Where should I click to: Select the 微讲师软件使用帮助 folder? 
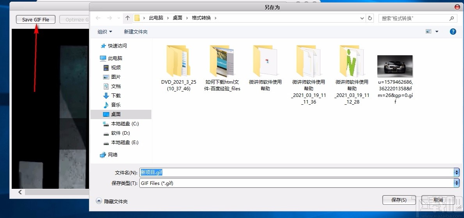point(265,68)
